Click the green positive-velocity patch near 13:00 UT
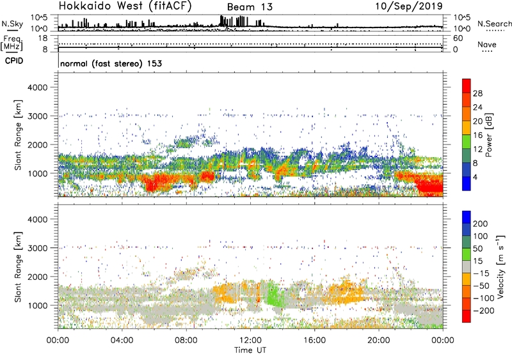The width and height of the screenshot is (512, 354). (274, 295)
